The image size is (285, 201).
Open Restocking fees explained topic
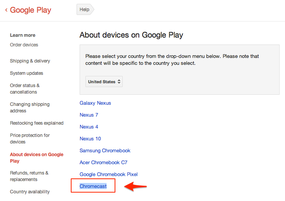tap(37, 123)
